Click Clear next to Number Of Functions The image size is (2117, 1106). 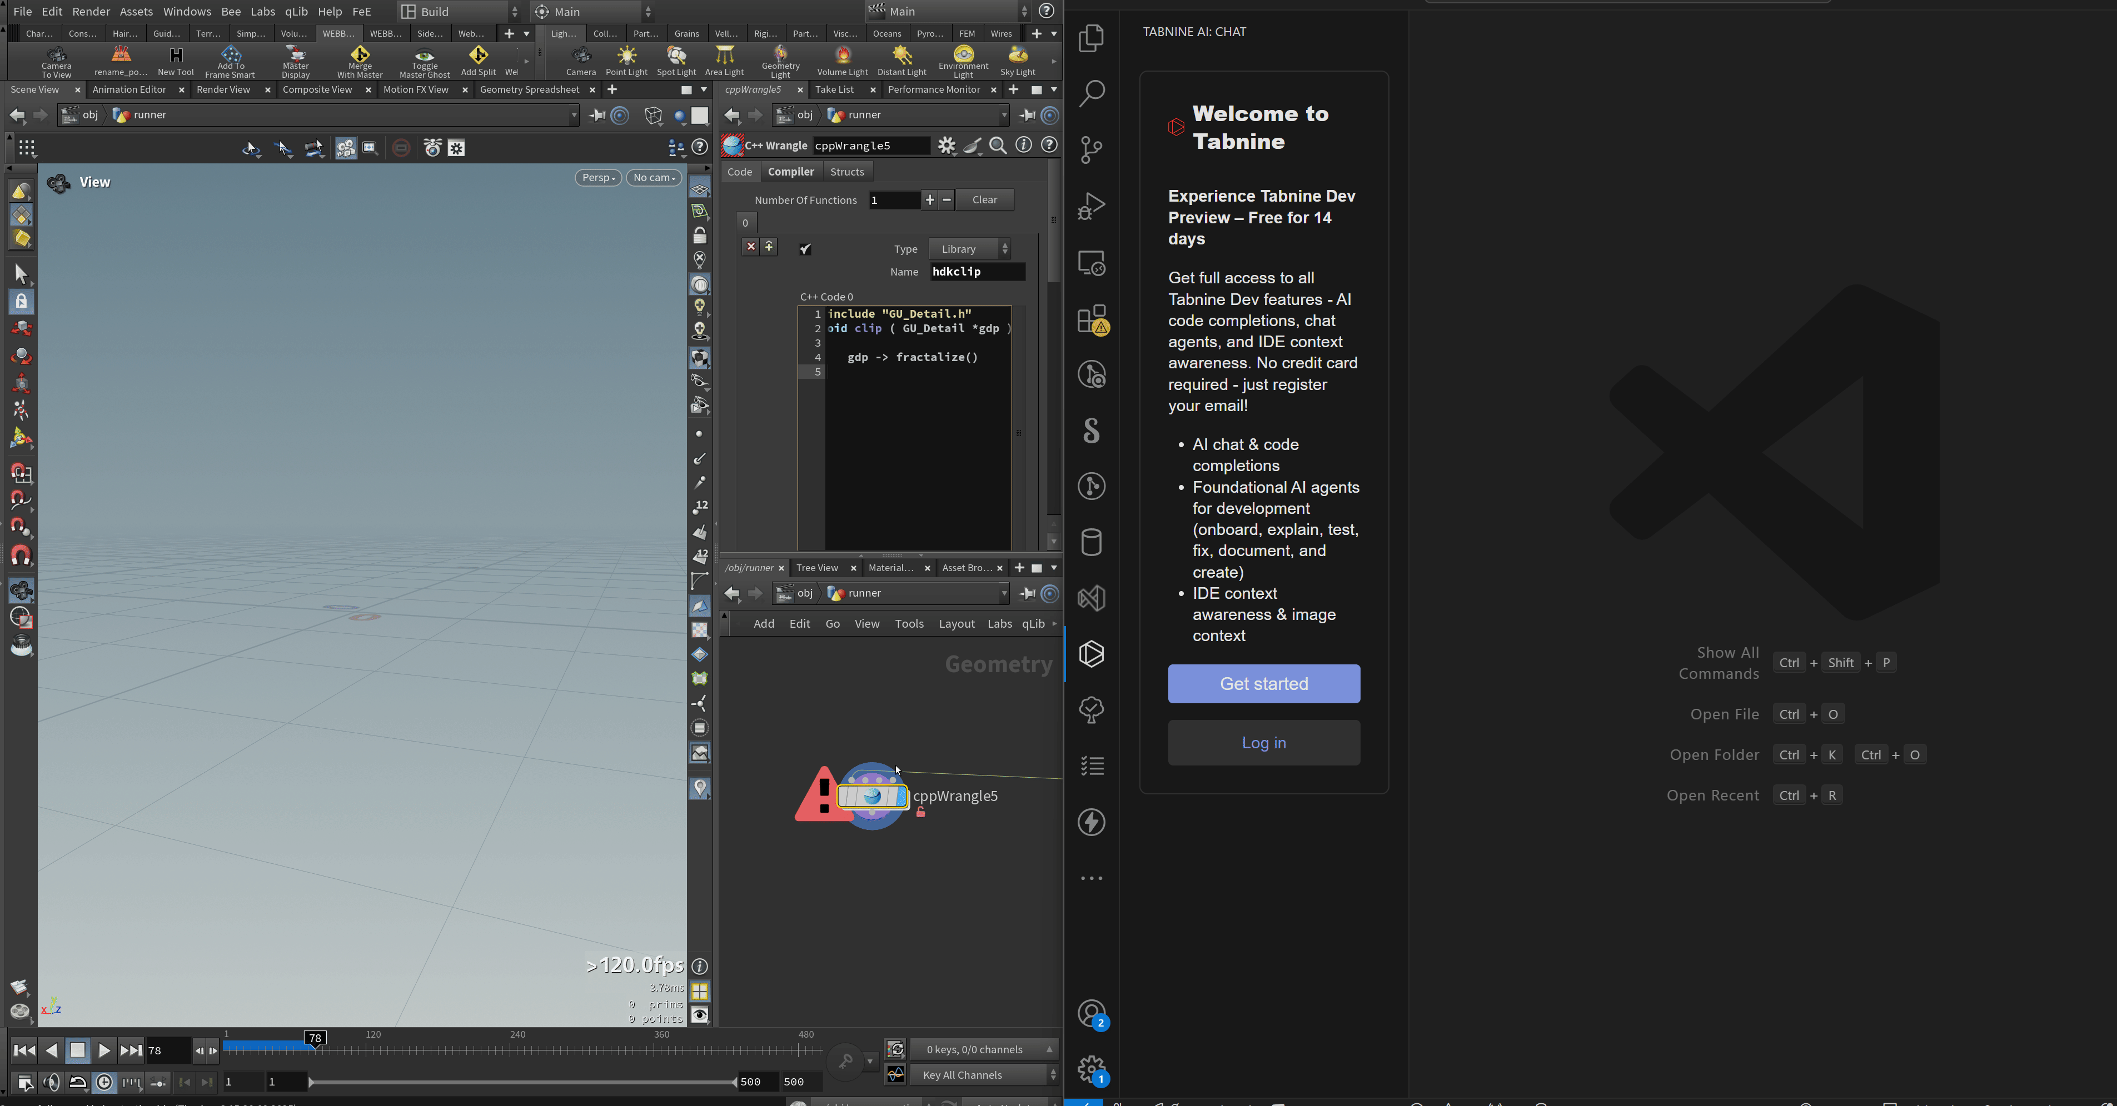point(984,199)
